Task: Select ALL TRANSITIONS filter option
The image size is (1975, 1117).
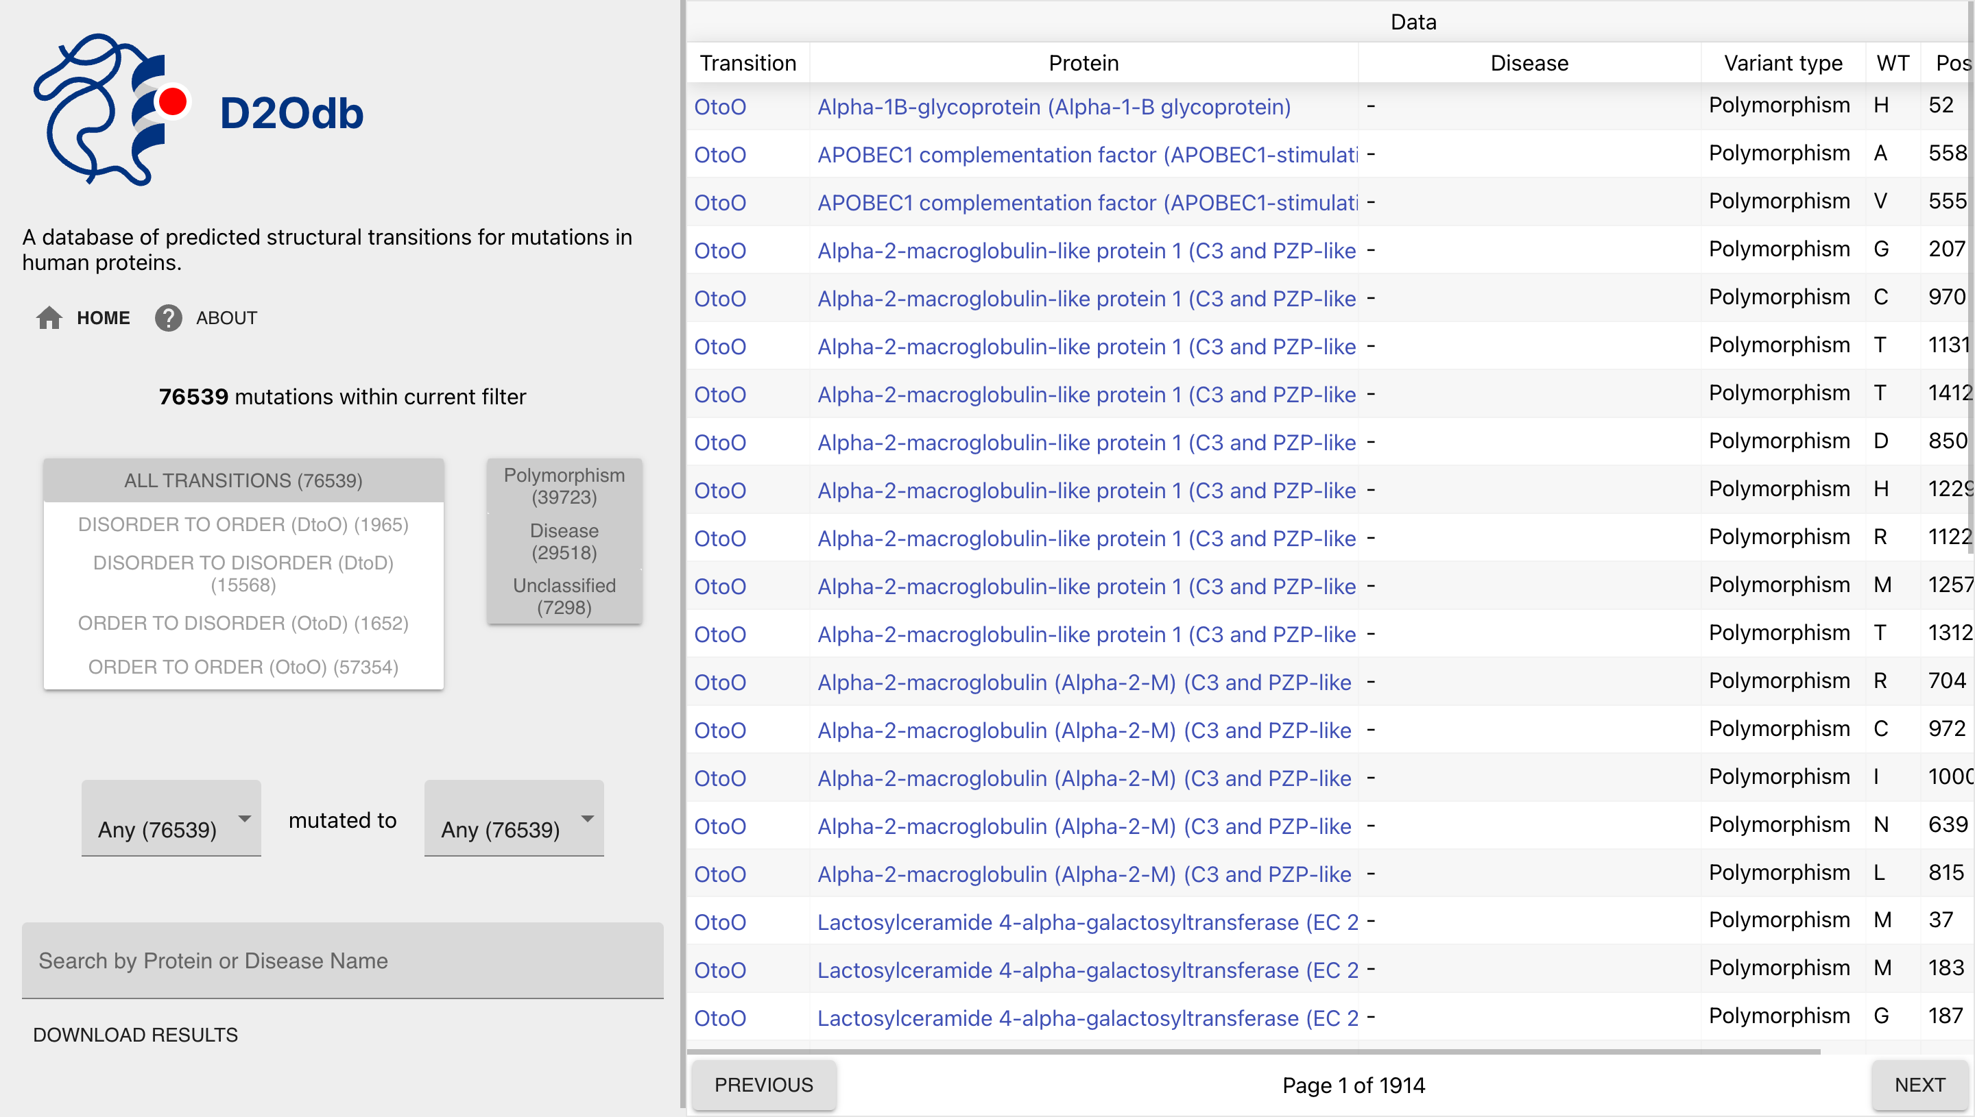Action: click(243, 480)
